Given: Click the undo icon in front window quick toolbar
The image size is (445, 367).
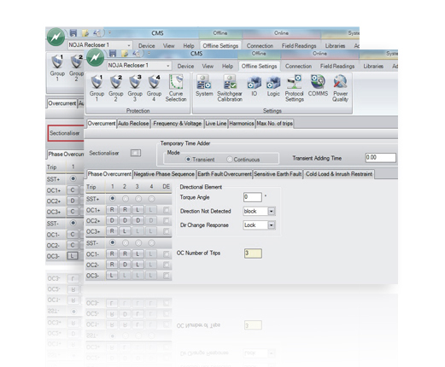Looking at the screenshot, I should (x=136, y=53).
